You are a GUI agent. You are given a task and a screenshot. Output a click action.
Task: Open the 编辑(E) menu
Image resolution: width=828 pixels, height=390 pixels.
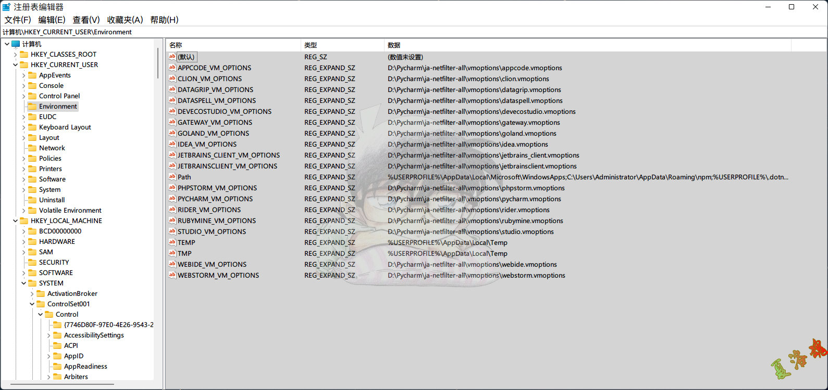(52, 20)
